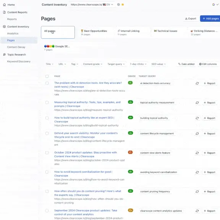
Task: Click the trophy icon on Best Opportunities
Action: (x=82, y=31)
